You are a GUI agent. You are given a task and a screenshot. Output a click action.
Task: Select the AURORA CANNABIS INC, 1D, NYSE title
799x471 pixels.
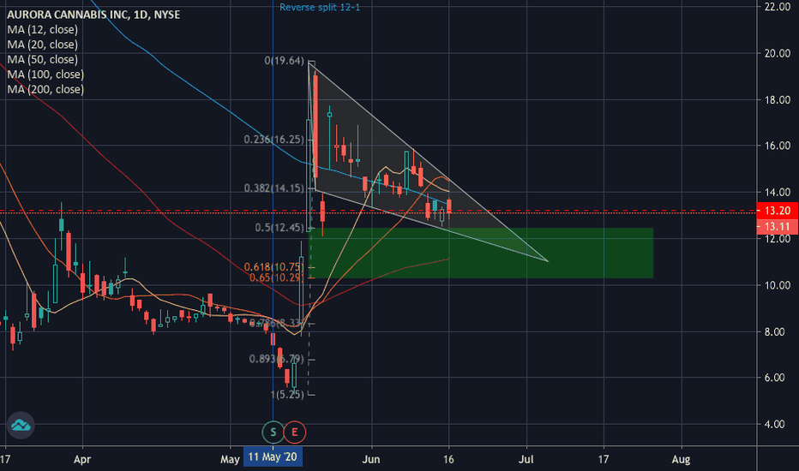(93, 15)
